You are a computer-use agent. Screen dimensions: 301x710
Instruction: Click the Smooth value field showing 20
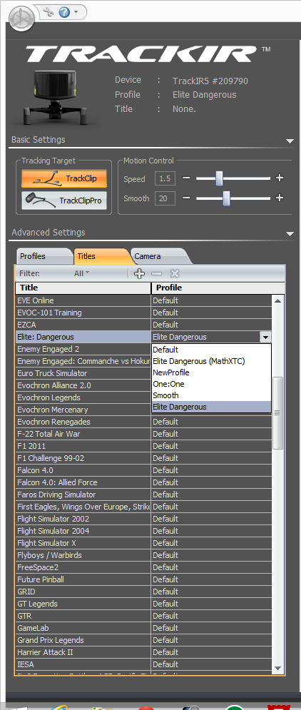tap(165, 198)
